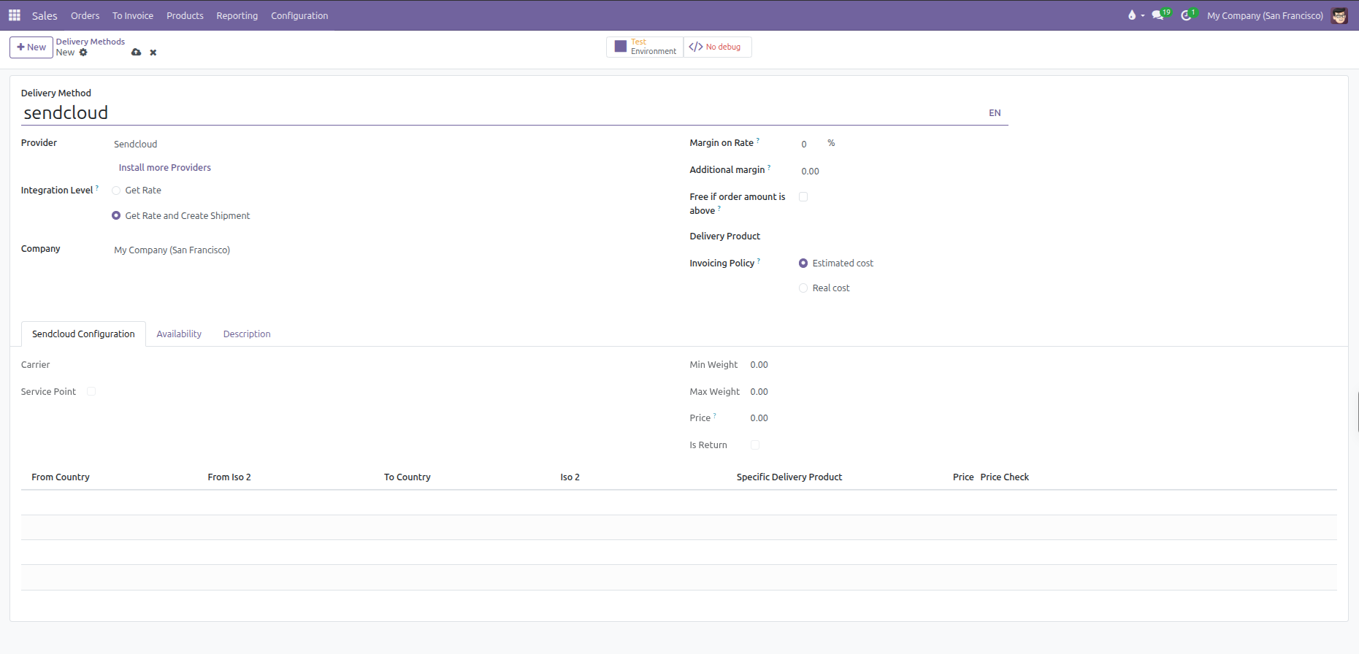The height and width of the screenshot is (654, 1359).
Task: Sort by Specific Delivery Product column
Action: coord(789,477)
